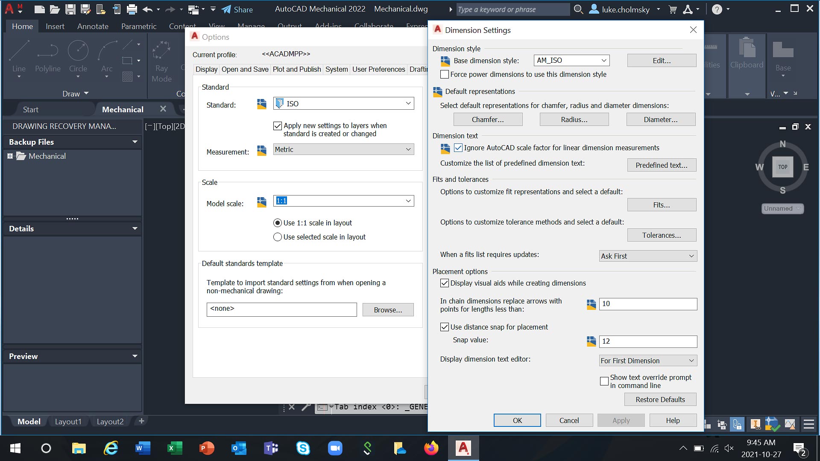Open Microsoft Teams from the taskbar
The height and width of the screenshot is (461, 820).
[x=271, y=448]
